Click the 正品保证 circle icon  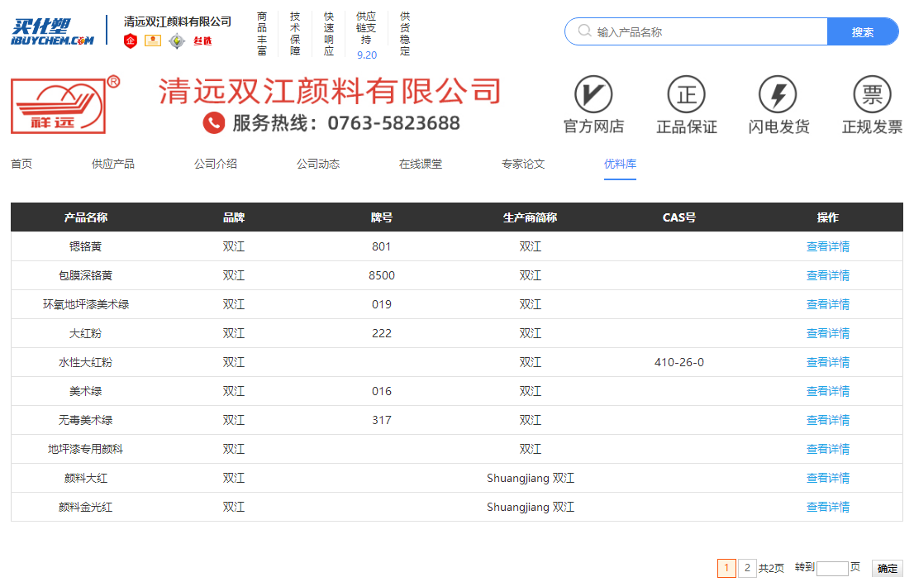click(x=687, y=94)
